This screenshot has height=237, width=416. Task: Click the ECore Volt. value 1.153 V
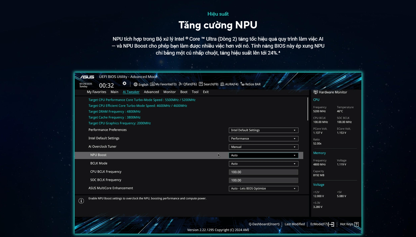[342, 133]
